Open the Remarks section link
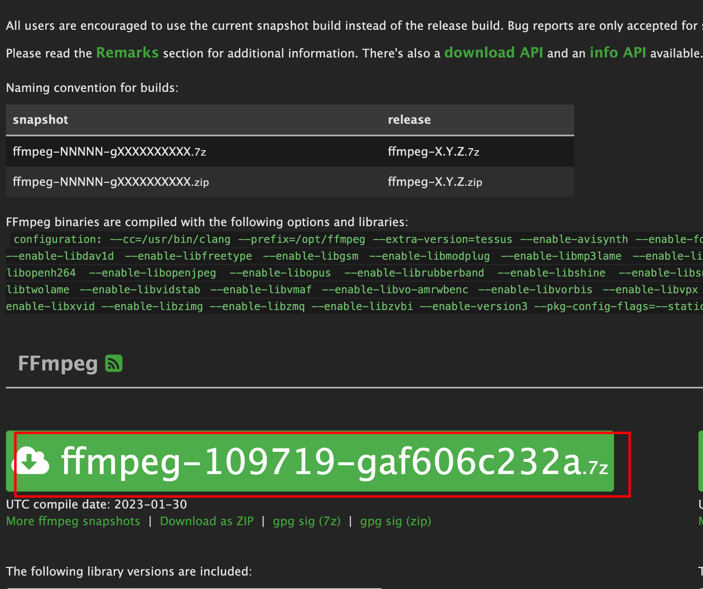 click(128, 53)
